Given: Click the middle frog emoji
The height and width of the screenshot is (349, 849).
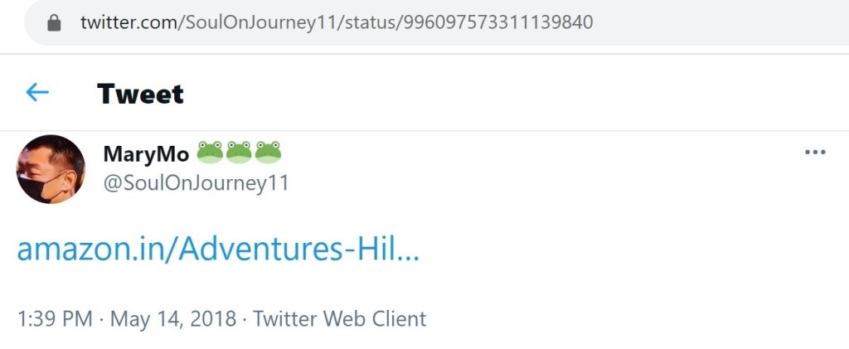Looking at the screenshot, I should [239, 153].
